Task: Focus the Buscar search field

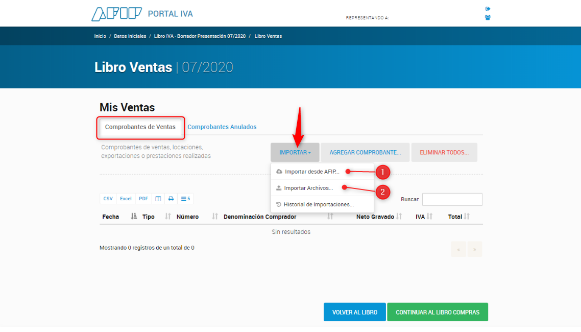Action: 452,199
